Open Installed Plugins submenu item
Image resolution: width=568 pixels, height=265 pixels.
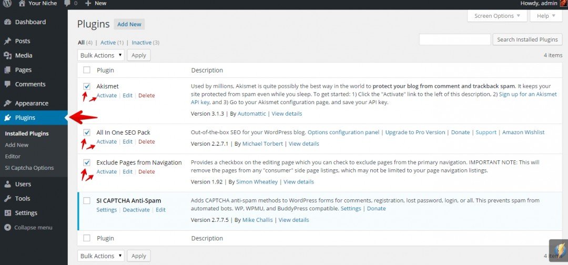coord(27,134)
